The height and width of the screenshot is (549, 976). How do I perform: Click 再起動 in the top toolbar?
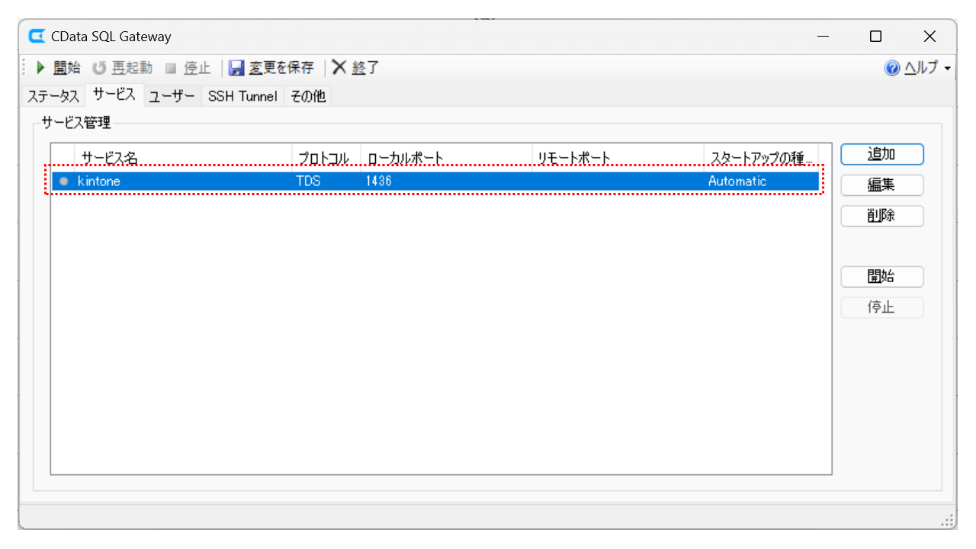pos(132,68)
